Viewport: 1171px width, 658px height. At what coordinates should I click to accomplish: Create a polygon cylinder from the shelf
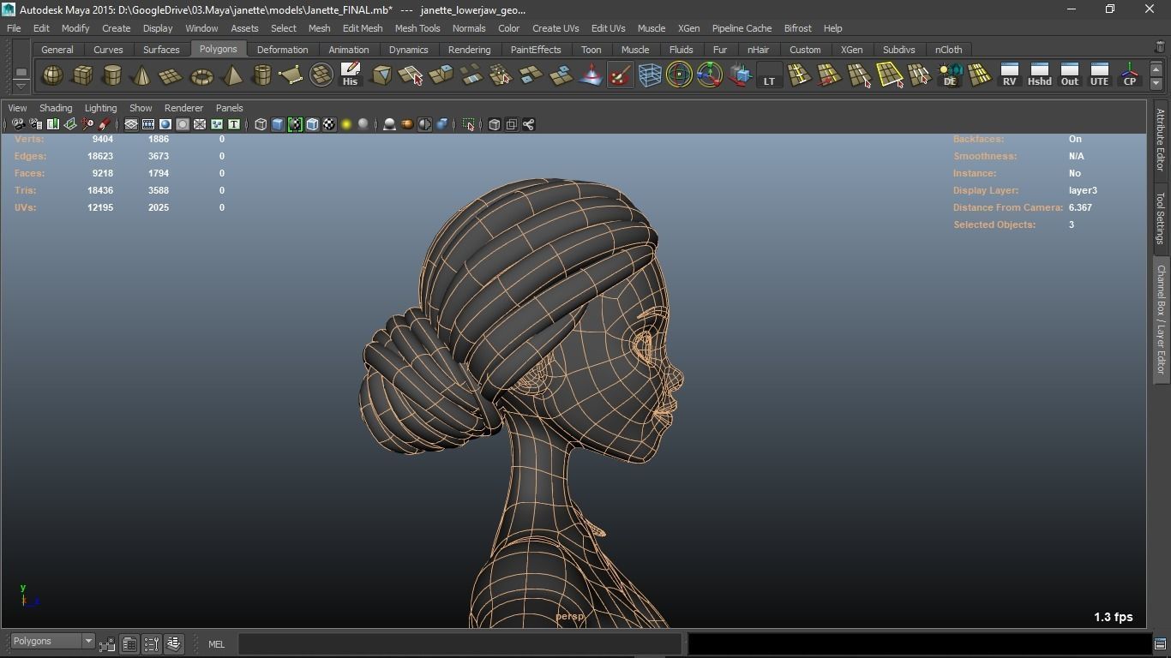coord(112,75)
